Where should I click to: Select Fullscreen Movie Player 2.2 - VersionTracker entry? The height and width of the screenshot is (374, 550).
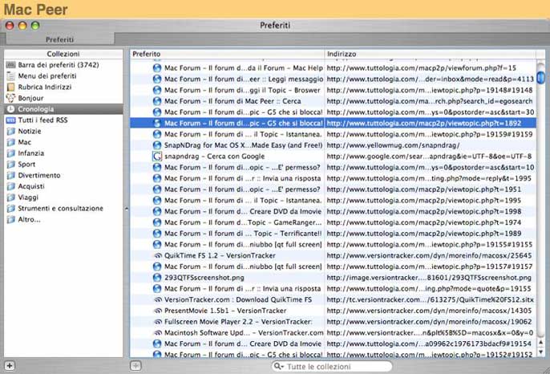coord(238,322)
